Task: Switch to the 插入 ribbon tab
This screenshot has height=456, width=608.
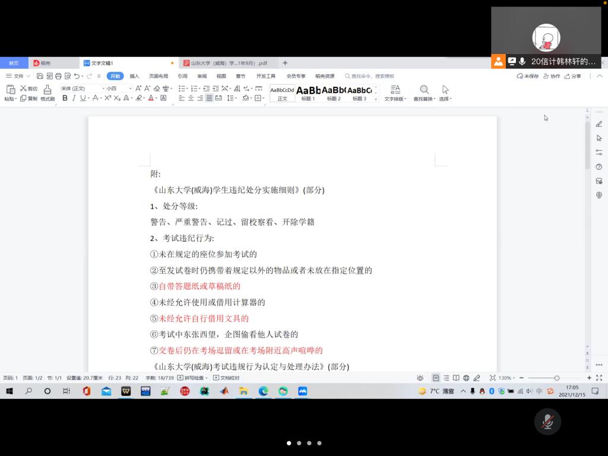Action: click(x=134, y=76)
